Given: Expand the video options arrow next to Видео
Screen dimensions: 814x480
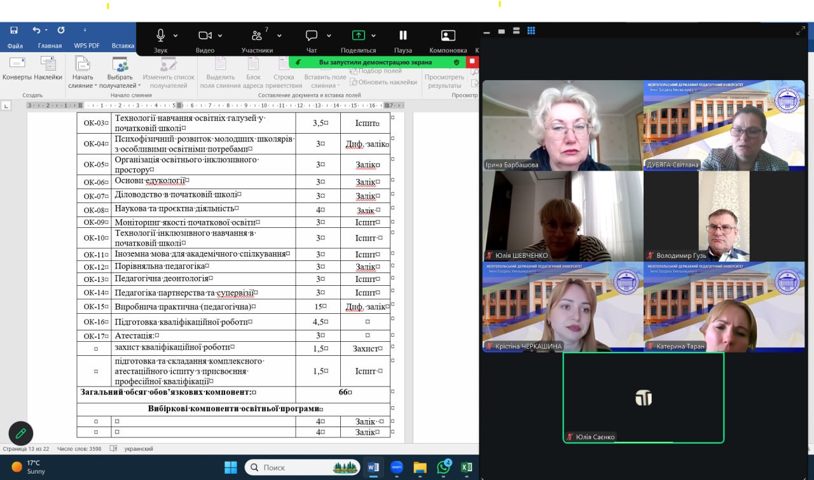Looking at the screenshot, I should pyautogui.click(x=220, y=36).
